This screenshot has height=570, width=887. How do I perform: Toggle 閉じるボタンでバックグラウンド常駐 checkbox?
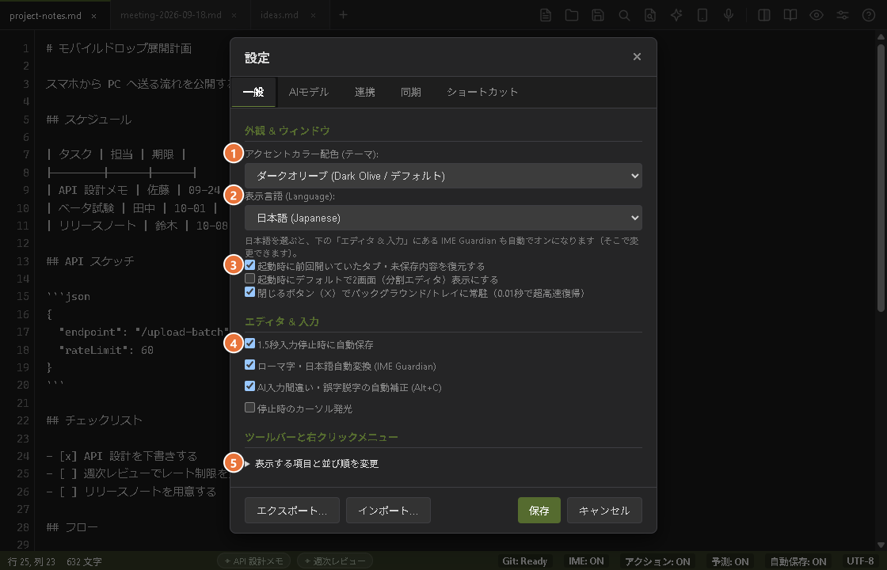[250, 292]
